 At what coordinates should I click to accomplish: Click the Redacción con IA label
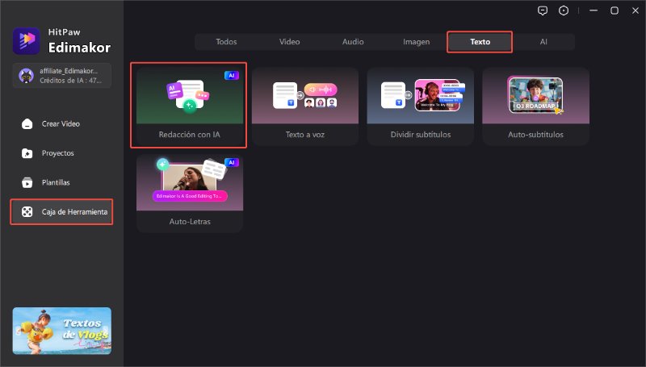190,135
